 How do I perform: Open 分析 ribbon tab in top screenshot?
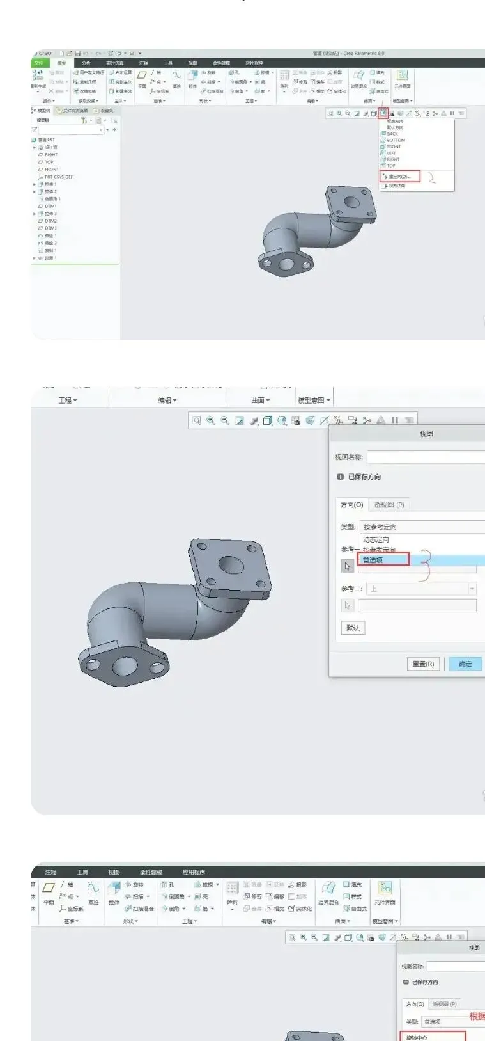86,63
